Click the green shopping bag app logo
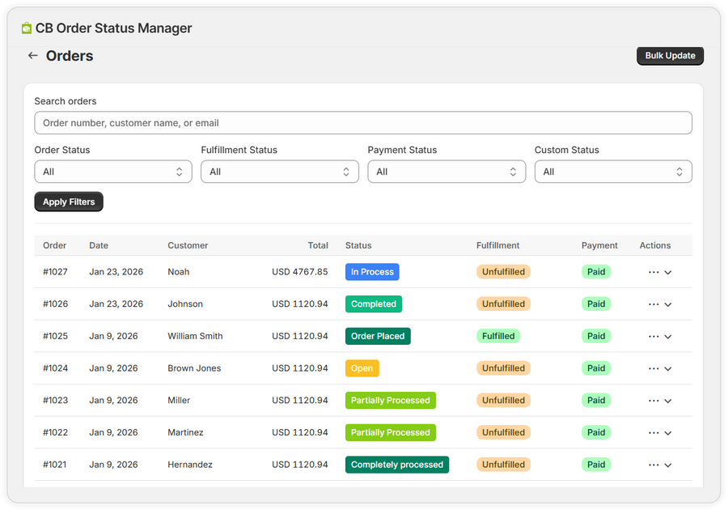The image size is (728, 510). 27,28
